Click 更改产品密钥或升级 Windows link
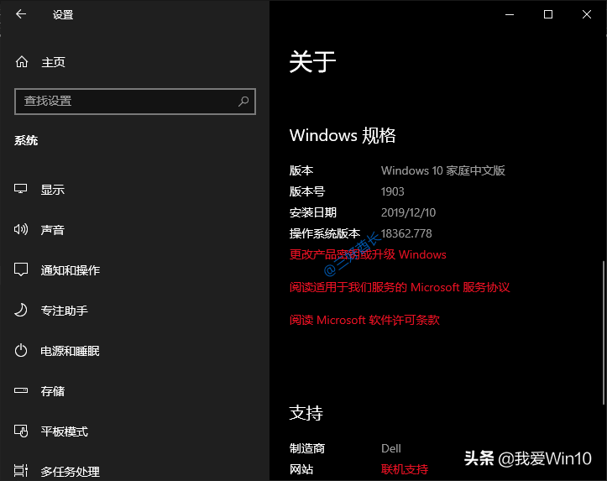Image resolution: width=607 pixels, height=481 pixels. (x=368, y=254)
